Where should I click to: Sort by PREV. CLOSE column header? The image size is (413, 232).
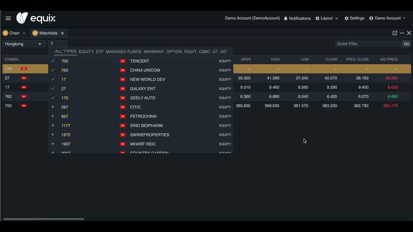point(357,59)
